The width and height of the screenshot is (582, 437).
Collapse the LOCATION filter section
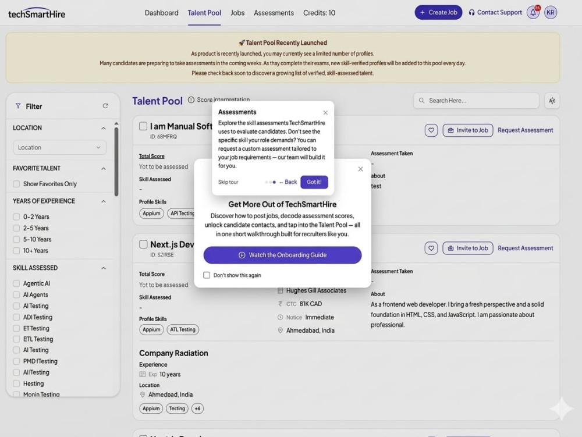pos(104,128)
